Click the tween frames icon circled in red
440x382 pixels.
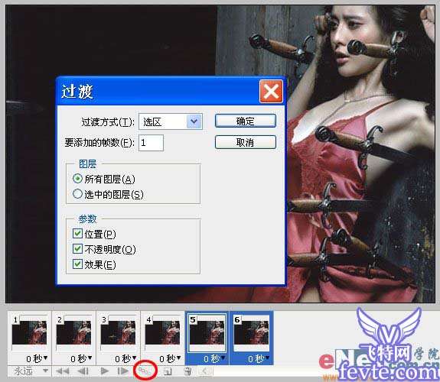click(145, 371)
